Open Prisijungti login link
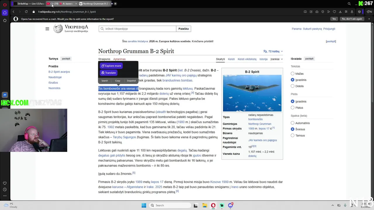Viewport: 374px width, 210px height. coord(329,29)
